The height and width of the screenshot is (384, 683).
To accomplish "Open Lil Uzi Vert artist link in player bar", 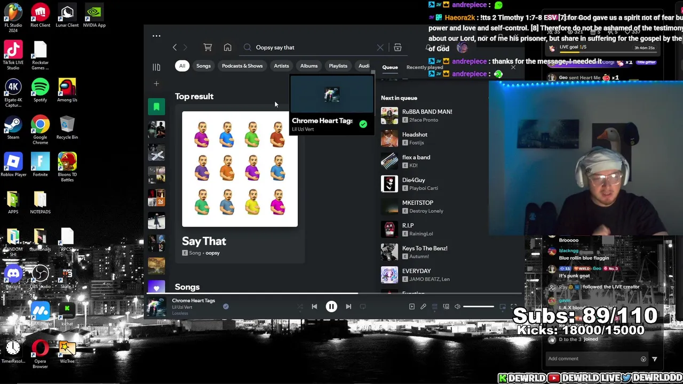I will [x=182, y=307].
